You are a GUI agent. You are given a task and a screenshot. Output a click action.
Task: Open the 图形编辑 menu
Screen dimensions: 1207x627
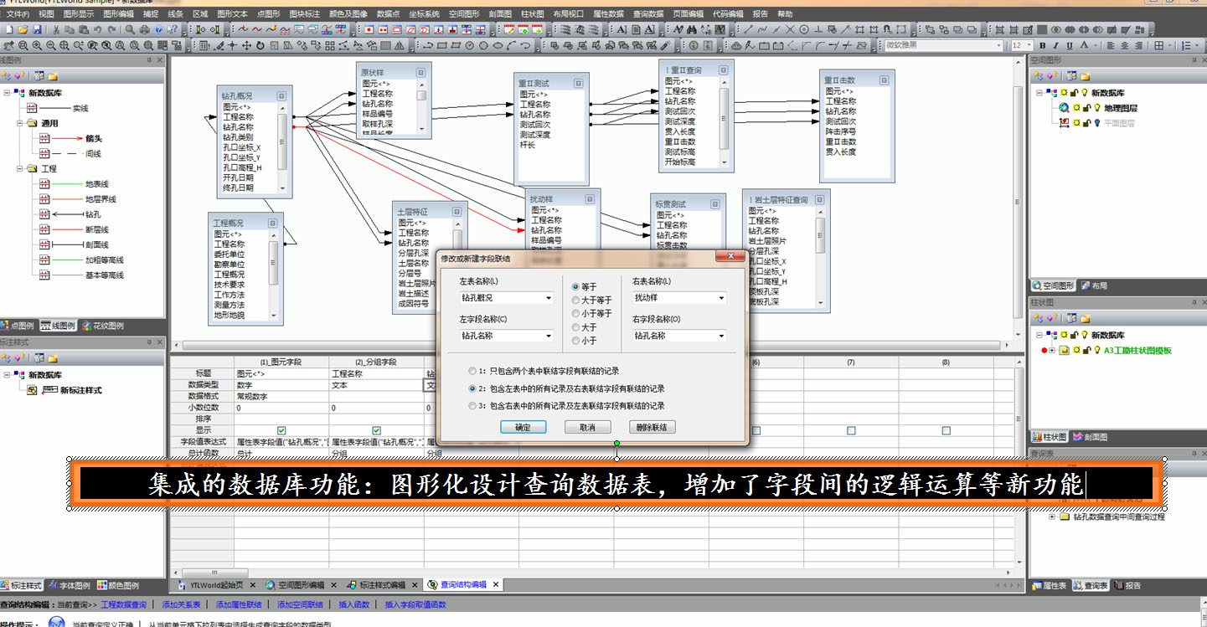118,14
